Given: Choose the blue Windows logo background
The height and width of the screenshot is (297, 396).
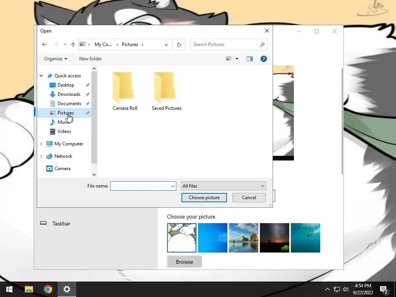Looking at the screenshot, I should [213, 238].
